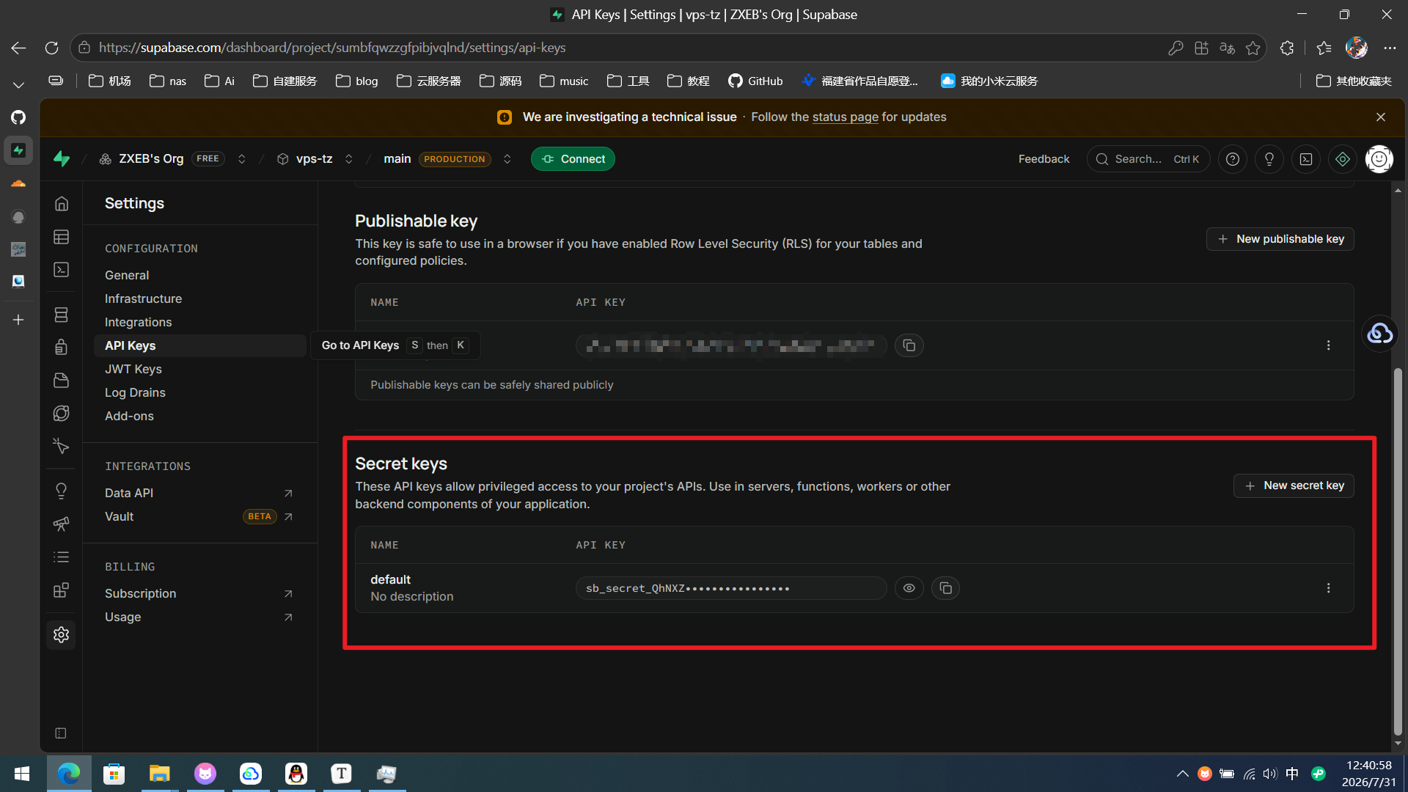Open the Help question-mark icon
The height and width of the screenshot is (792, 1408).
coord(1233,159)
